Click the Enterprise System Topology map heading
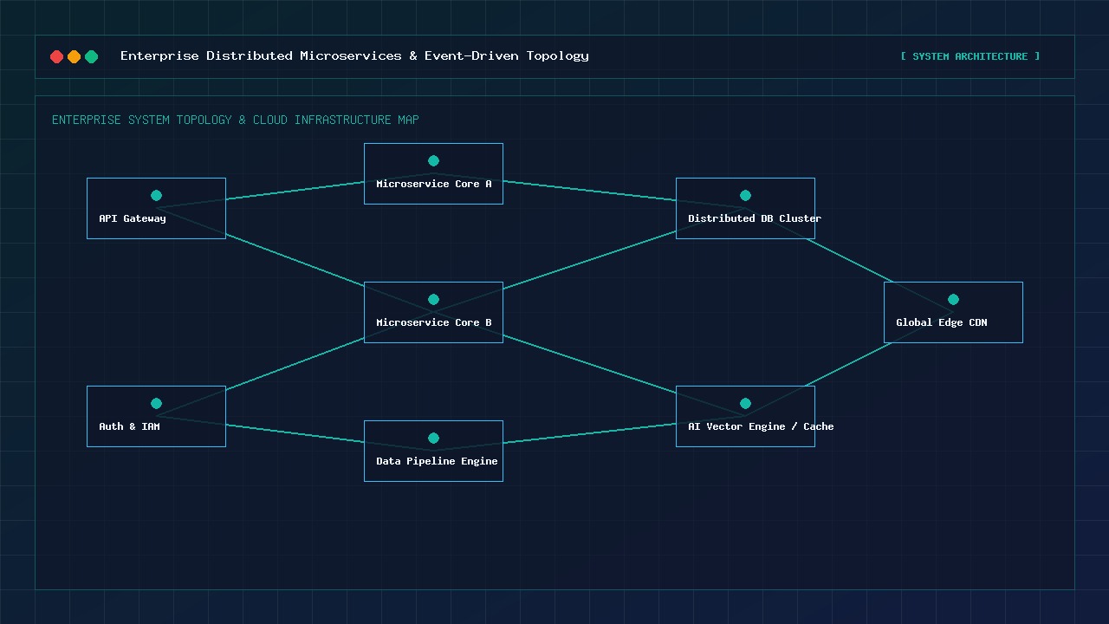The image size is (1109, 624). tap(236, 120)
